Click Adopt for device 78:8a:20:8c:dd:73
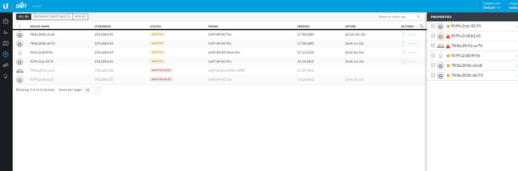 (x=409, y=44)
